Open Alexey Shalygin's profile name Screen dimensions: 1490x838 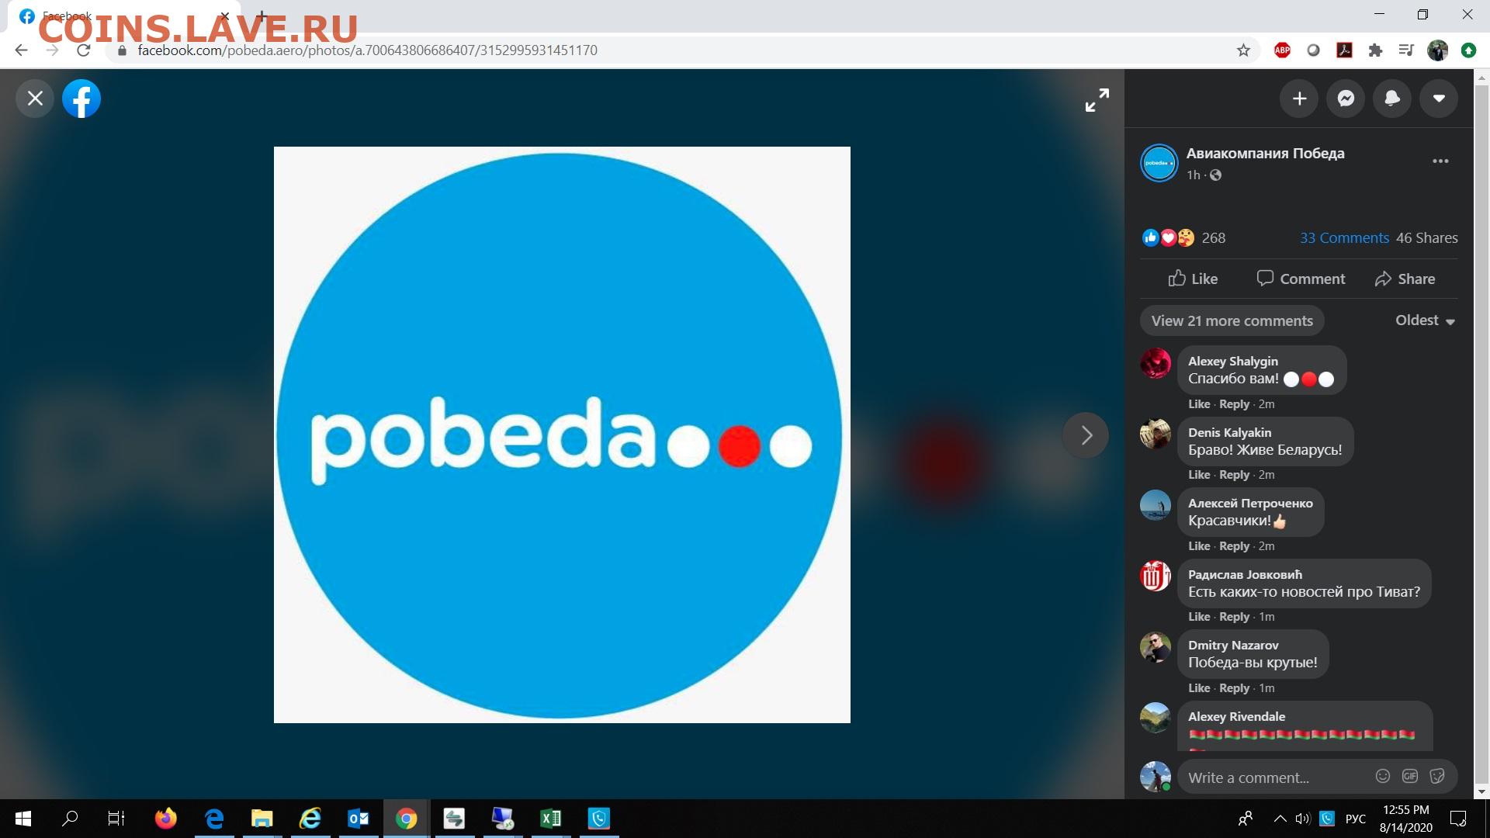click(1232, 361)
